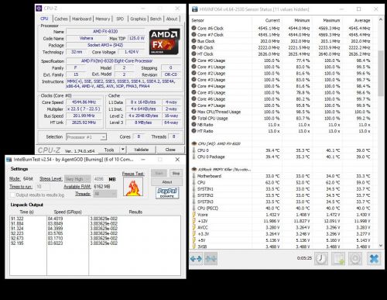
Task: Click the HWiNFO scrollbar up arrow
Action: click(381, 19)
